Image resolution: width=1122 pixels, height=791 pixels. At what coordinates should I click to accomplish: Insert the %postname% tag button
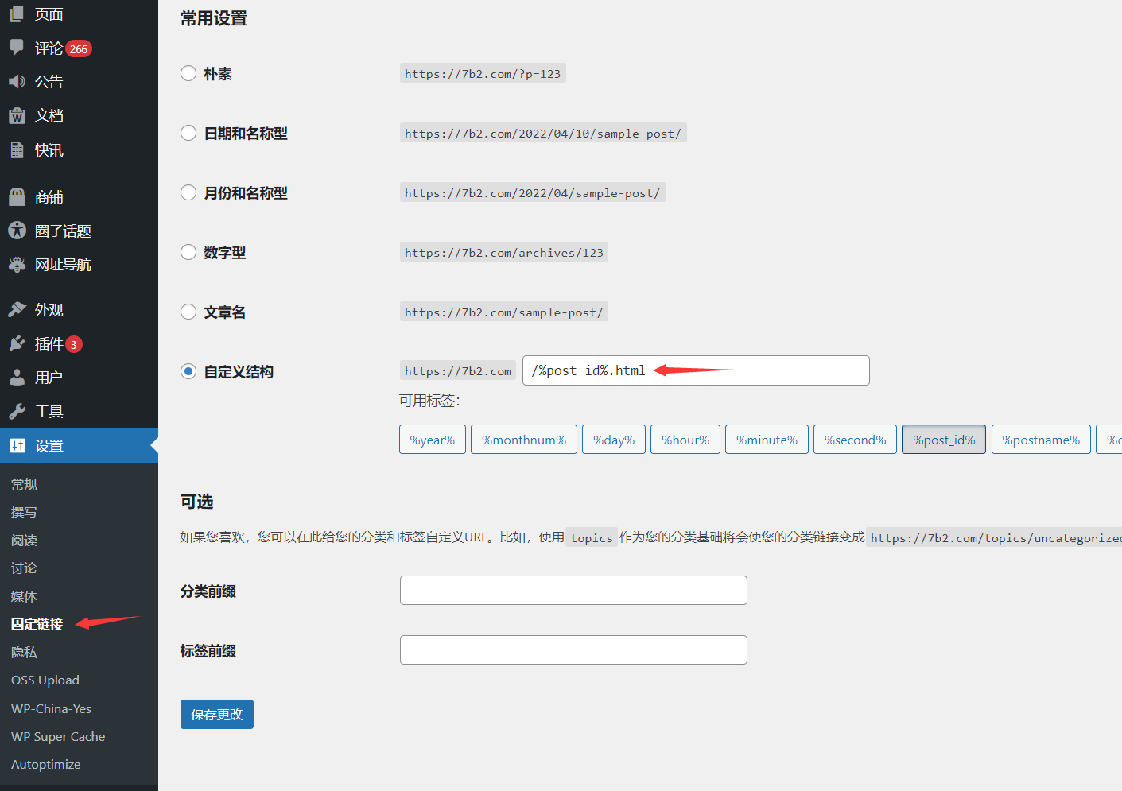[x=1040, y=440]
